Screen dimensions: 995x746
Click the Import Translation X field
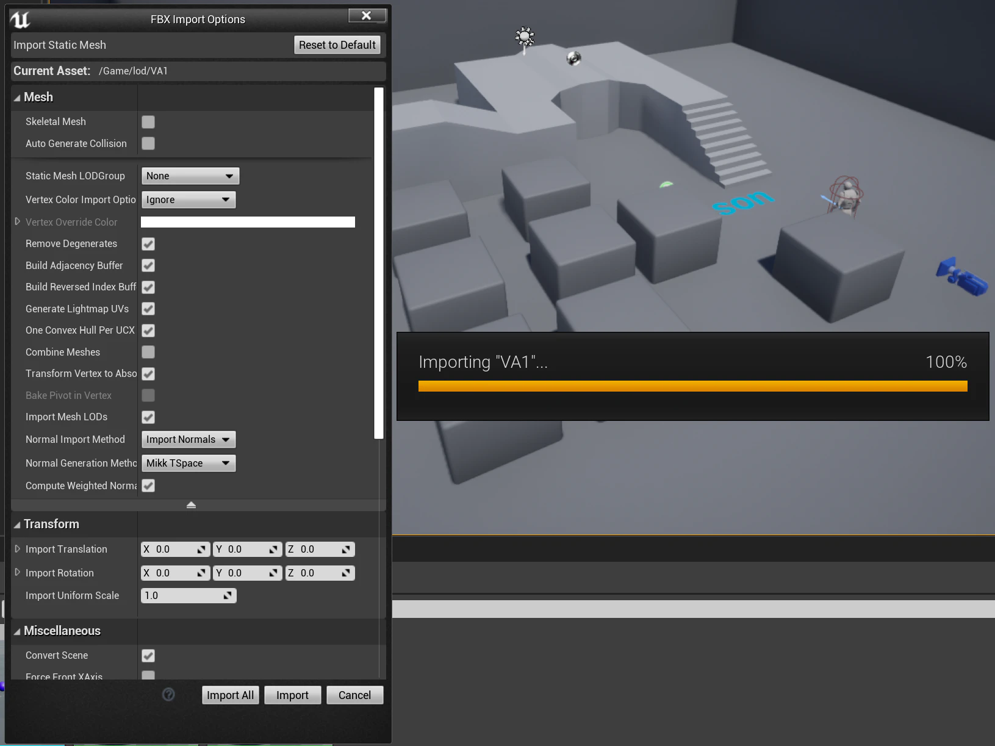176,549
